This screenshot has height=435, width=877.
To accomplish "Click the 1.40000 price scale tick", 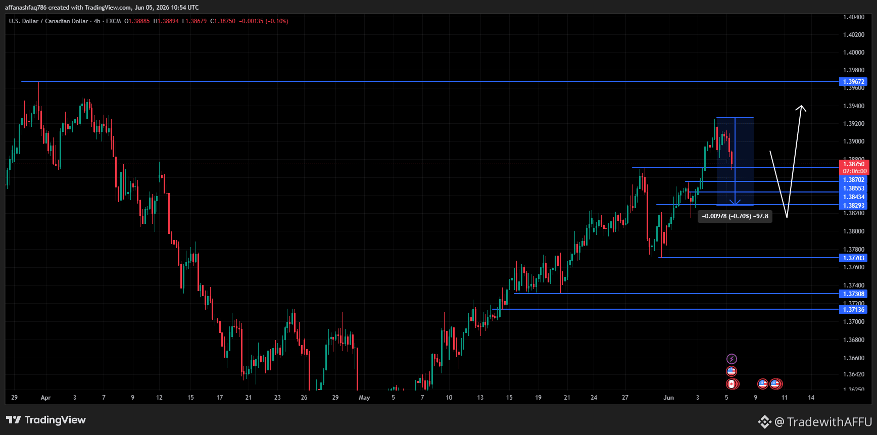I will point(854,53).
